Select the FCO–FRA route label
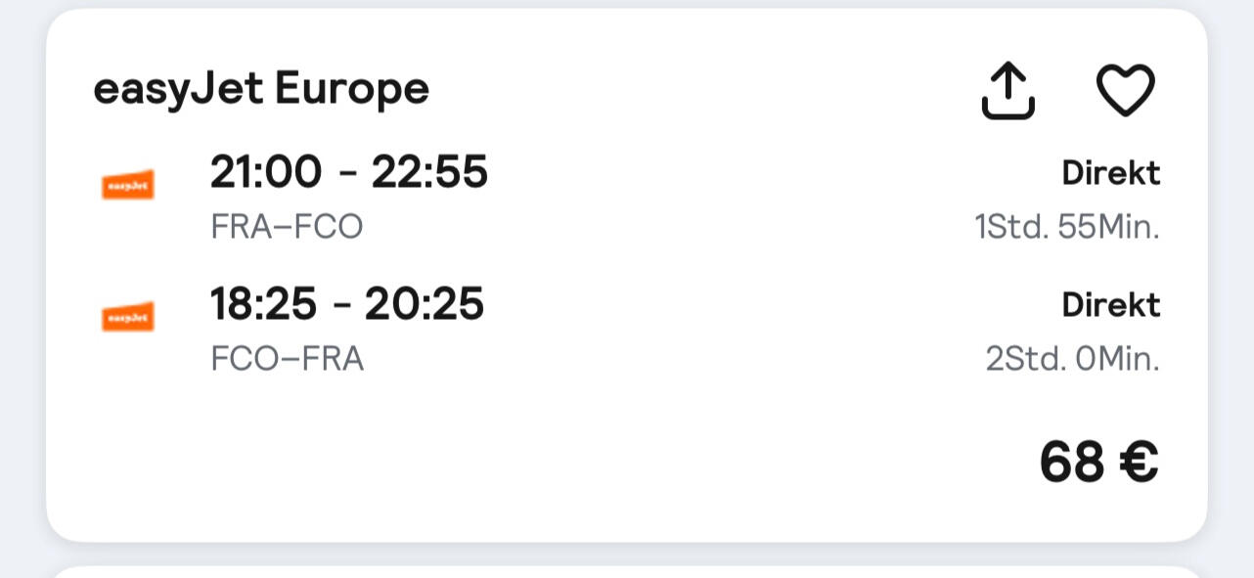Viewport: 1254px width, 578px height. 287,359
